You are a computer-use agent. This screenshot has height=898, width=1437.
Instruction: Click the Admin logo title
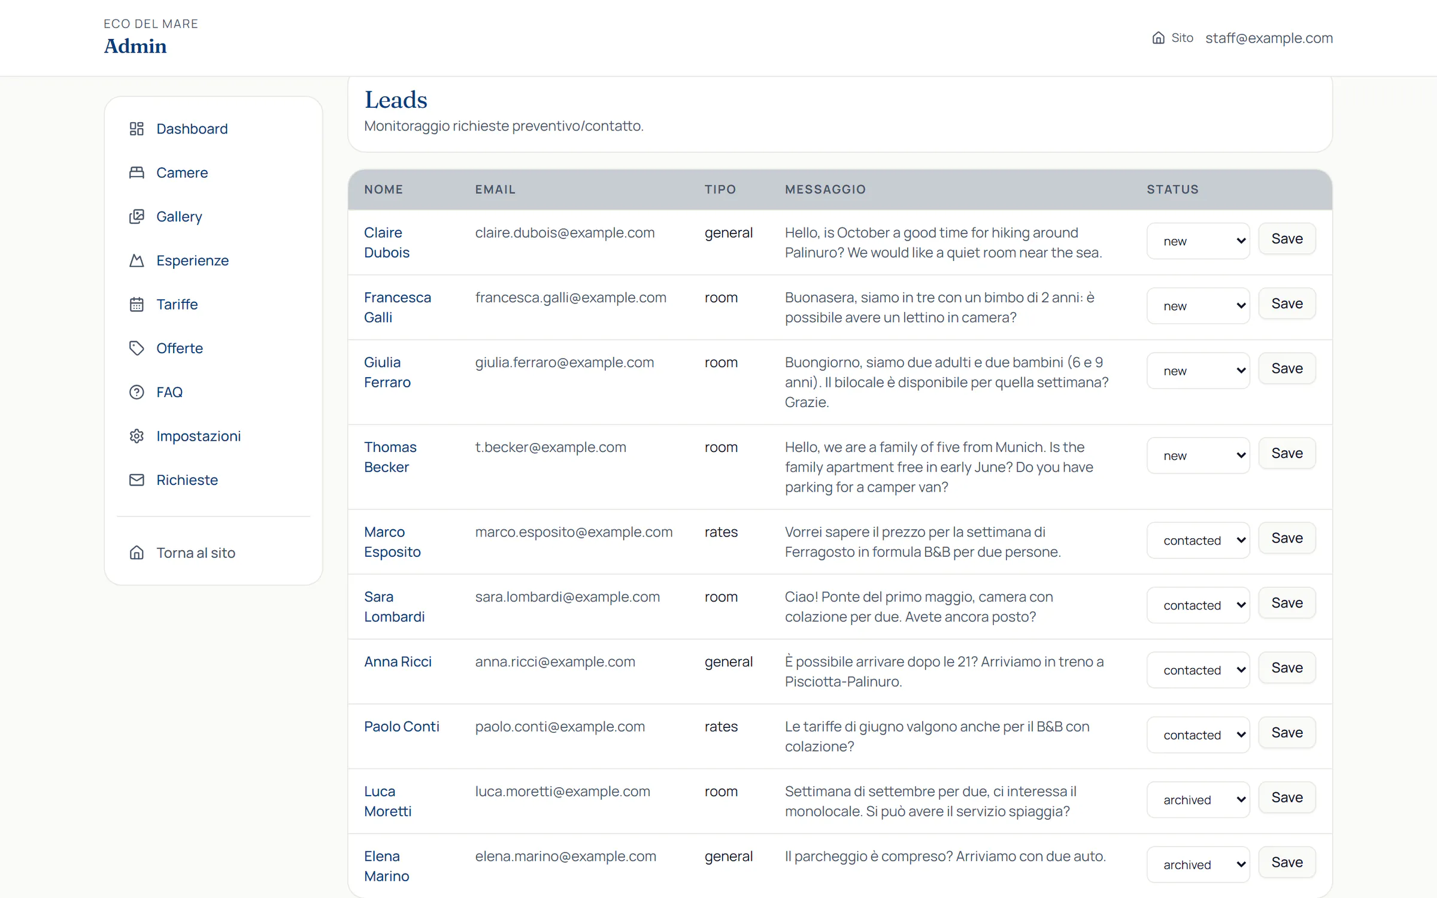coord(135,46)
